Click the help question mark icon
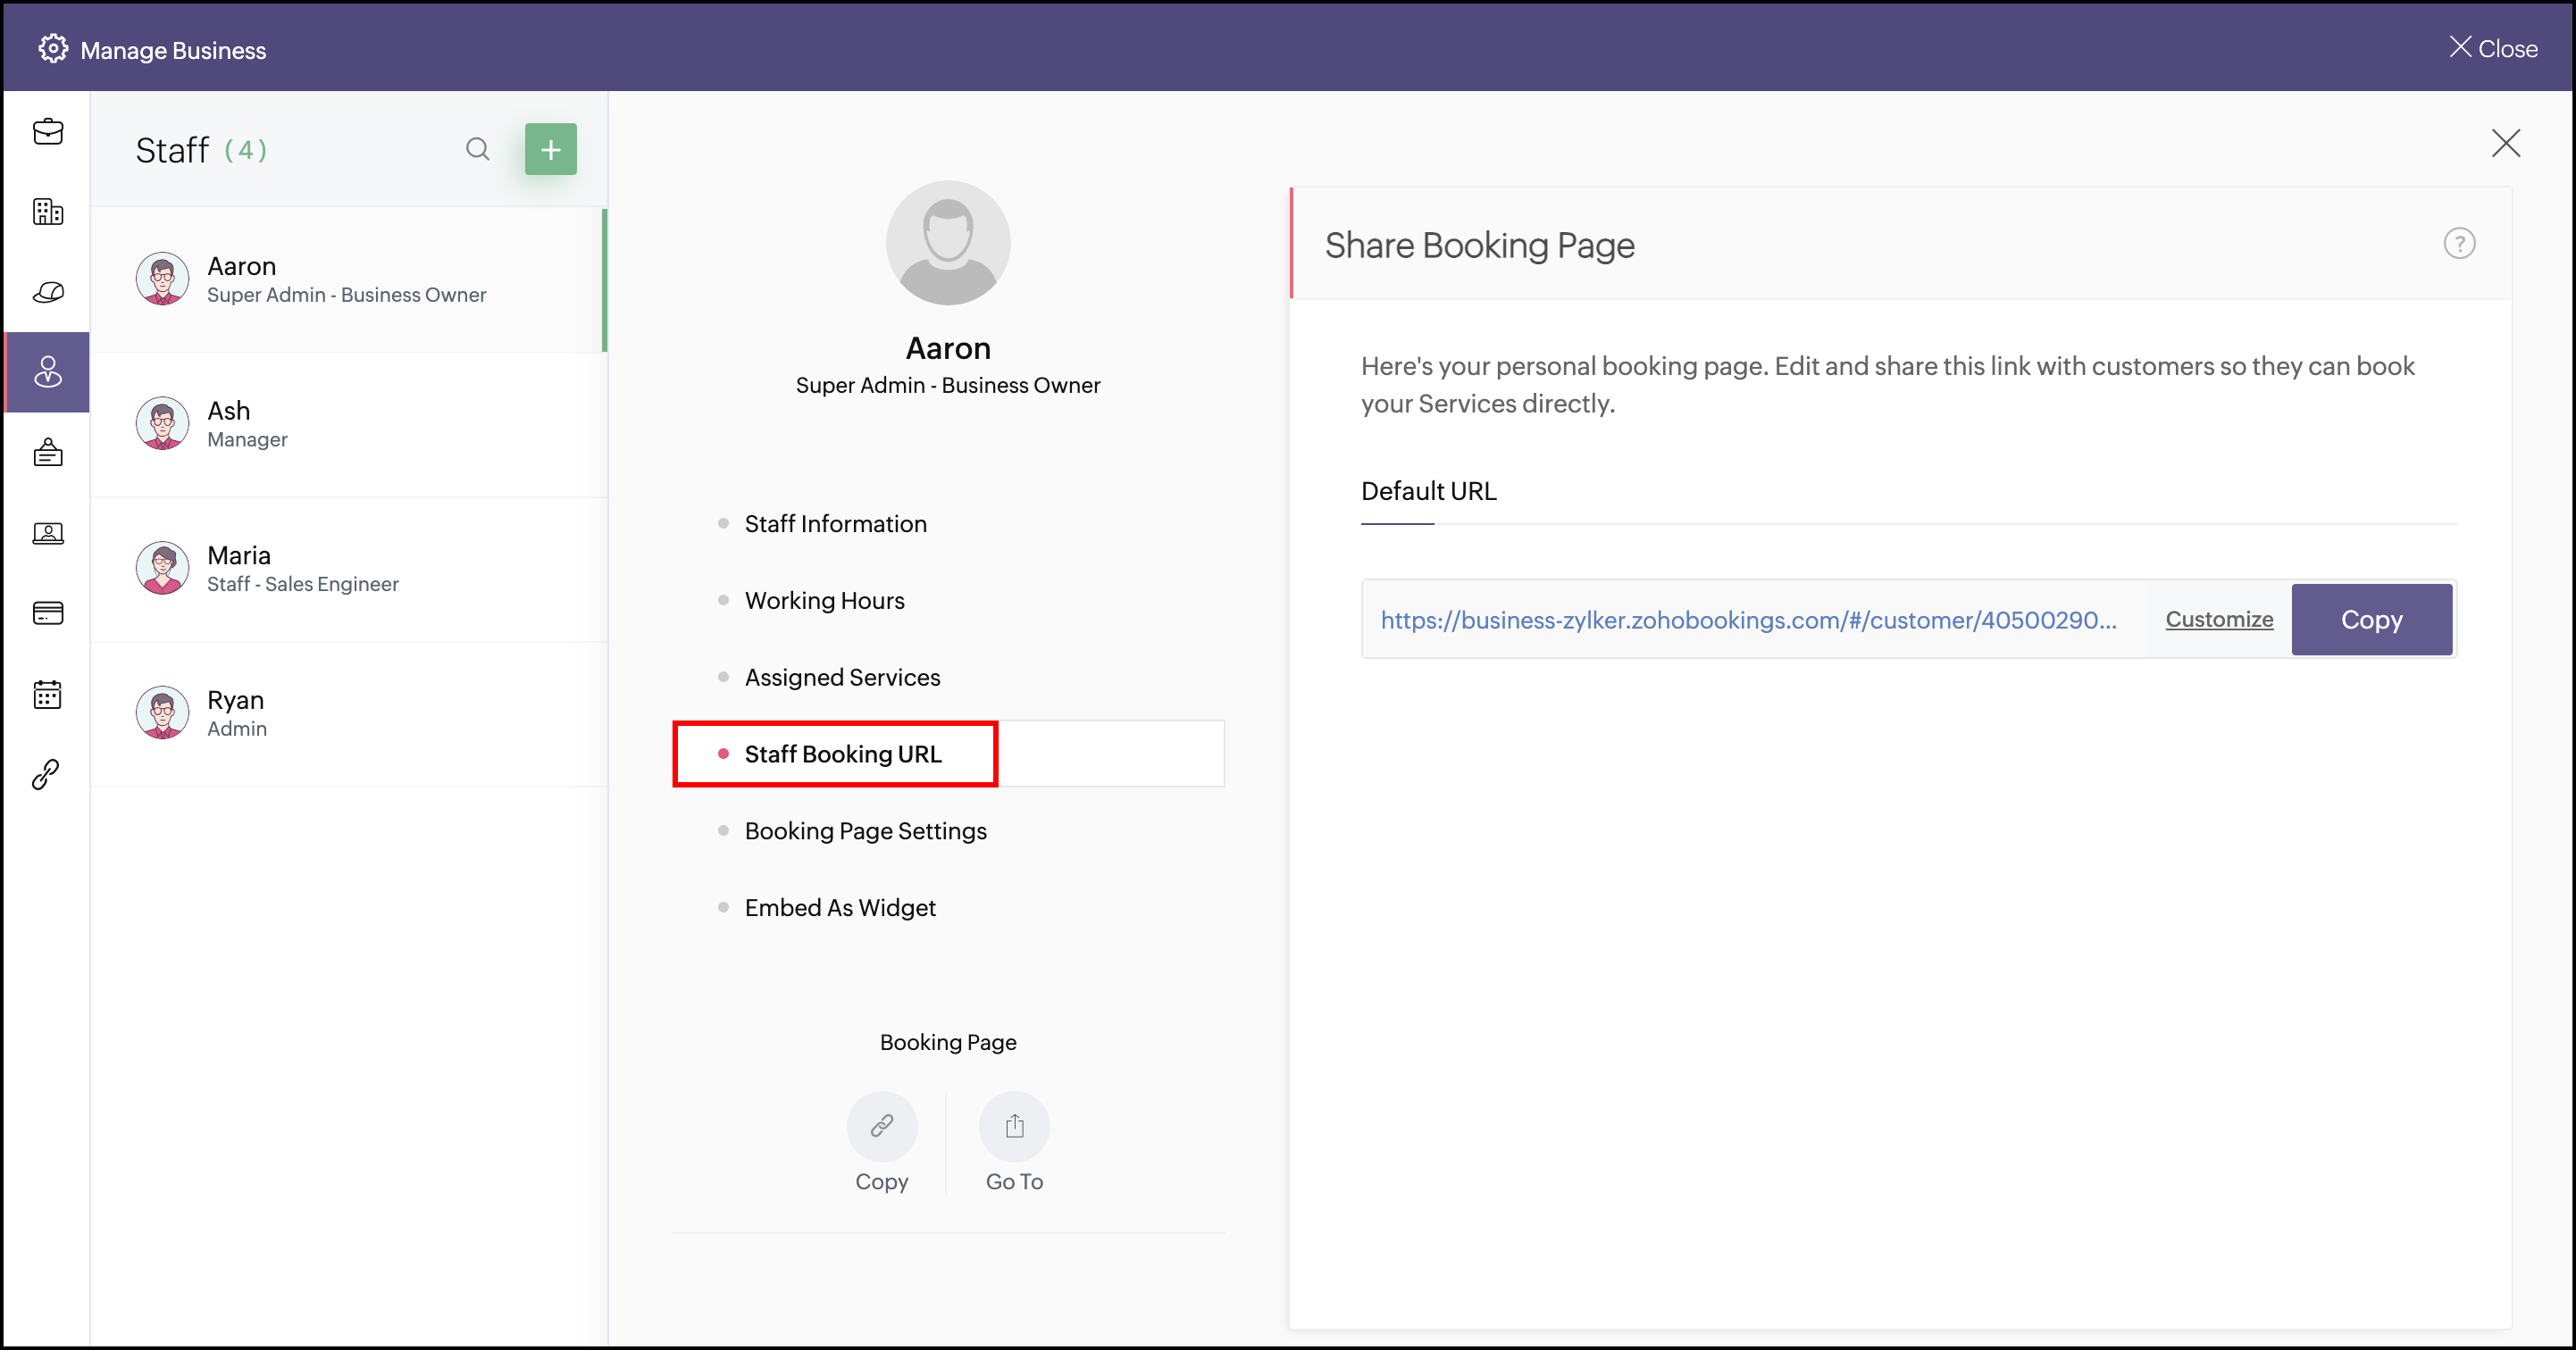Image resolution: width=2576 pixels, height=1350 pixels. (2459, 244)
